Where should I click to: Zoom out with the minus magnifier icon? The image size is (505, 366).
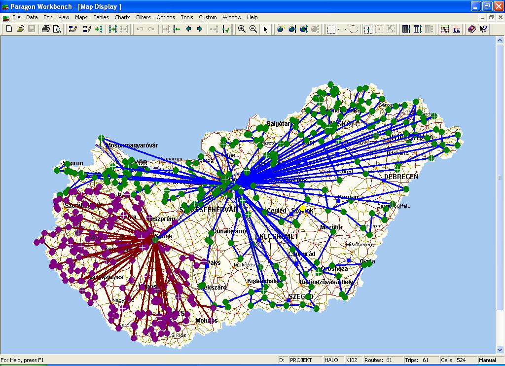[253, 29]
